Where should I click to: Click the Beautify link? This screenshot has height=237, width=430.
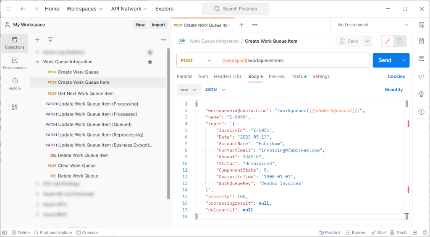pyautogui.click(x=393, y=90)
